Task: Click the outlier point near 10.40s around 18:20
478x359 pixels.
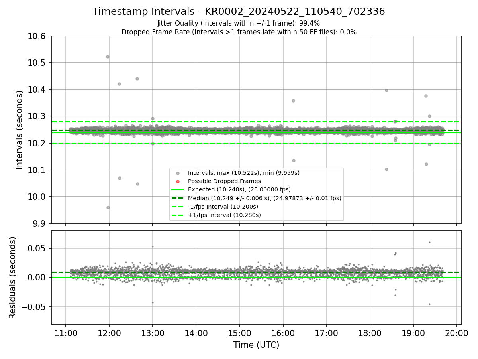Action: 386,90
